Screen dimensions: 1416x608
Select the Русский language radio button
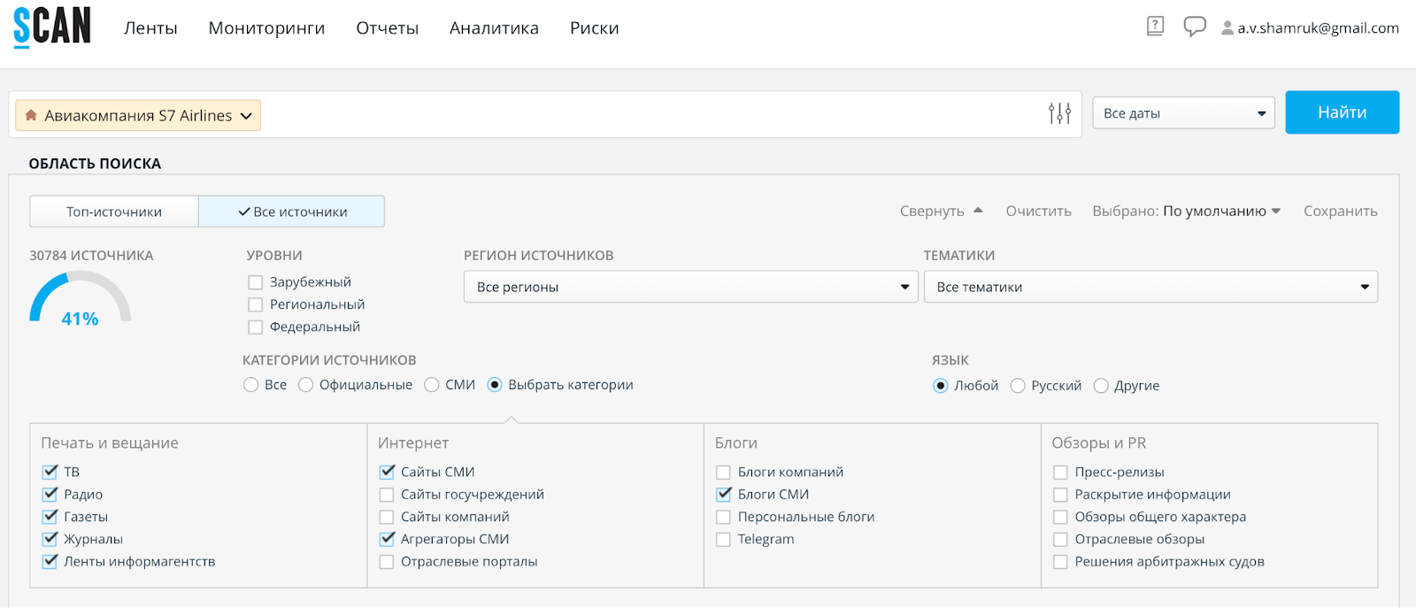[x=1018, y=386]
